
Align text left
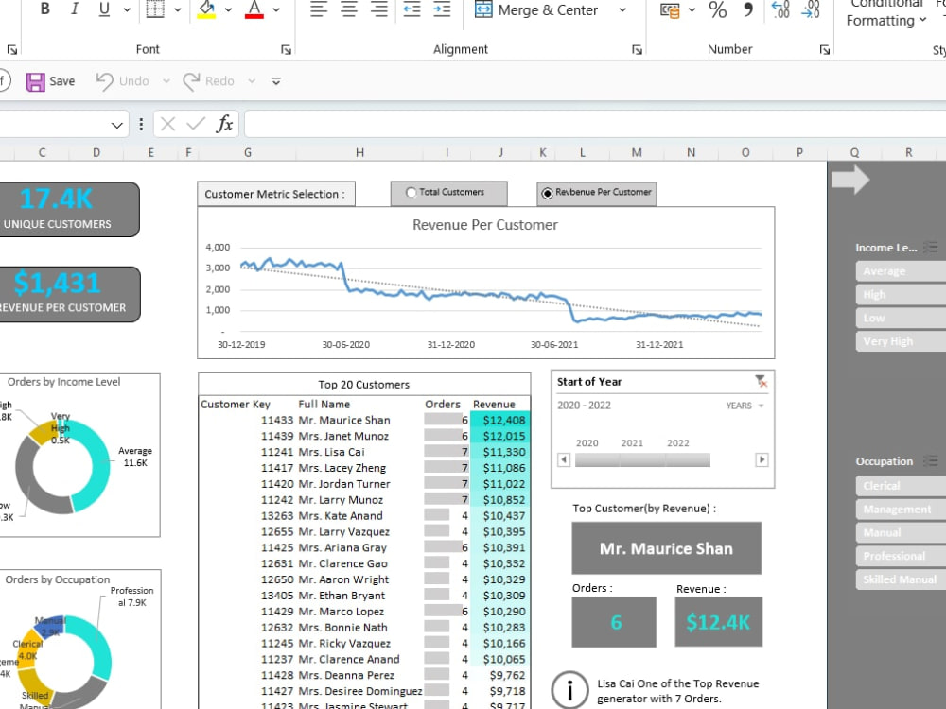319,9
